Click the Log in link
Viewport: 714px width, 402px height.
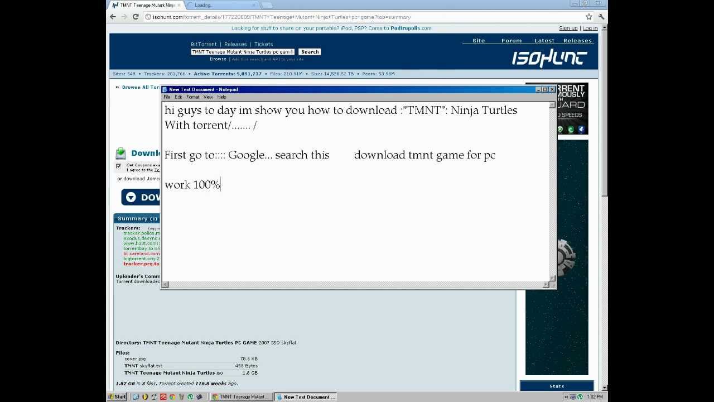pos(590,28)
